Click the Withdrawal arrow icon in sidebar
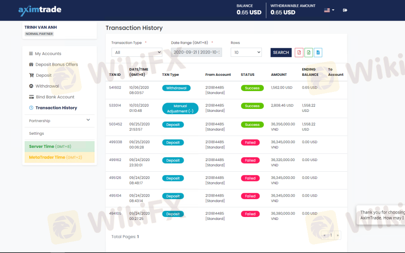Screen dimensions: 405x253 tap(31, 86)
